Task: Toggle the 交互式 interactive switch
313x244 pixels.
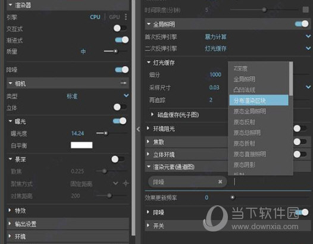Action: 120,28
